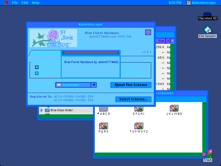Toggle the WindowShade checkbox in Scheme Settings
221x166 pixels.
pyautogui.click(x=37, y=73)
